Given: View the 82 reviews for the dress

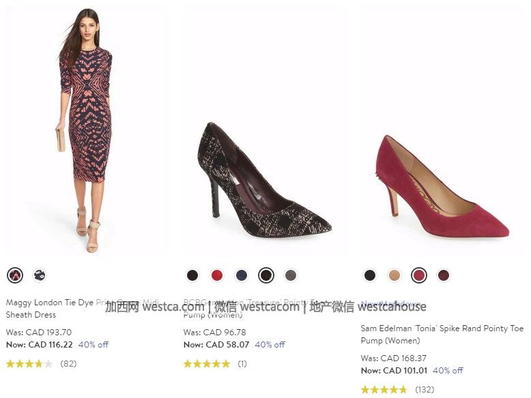Looking at the screenshot, I should pyautogui.click(x=68, y=363).
